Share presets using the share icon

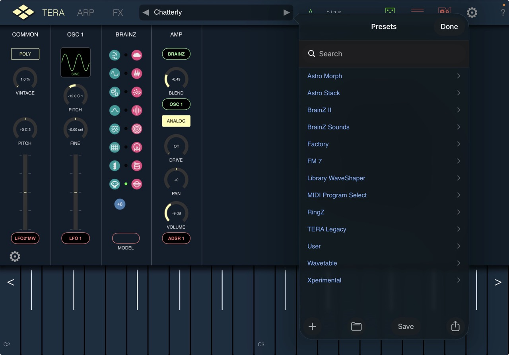455,326
